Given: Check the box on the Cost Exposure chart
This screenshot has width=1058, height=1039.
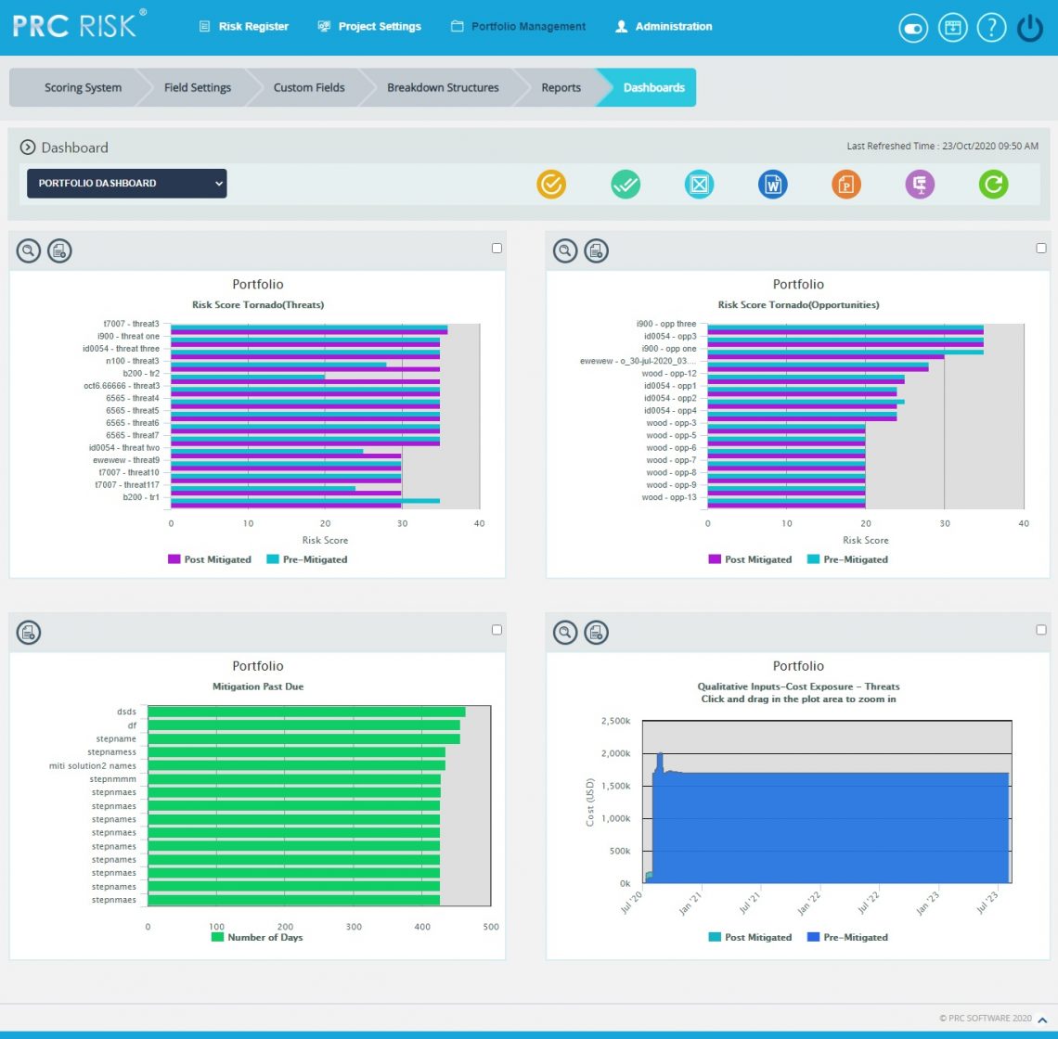Looking at the screenshot, I should pyautogui.click(x=1041, y=629).
